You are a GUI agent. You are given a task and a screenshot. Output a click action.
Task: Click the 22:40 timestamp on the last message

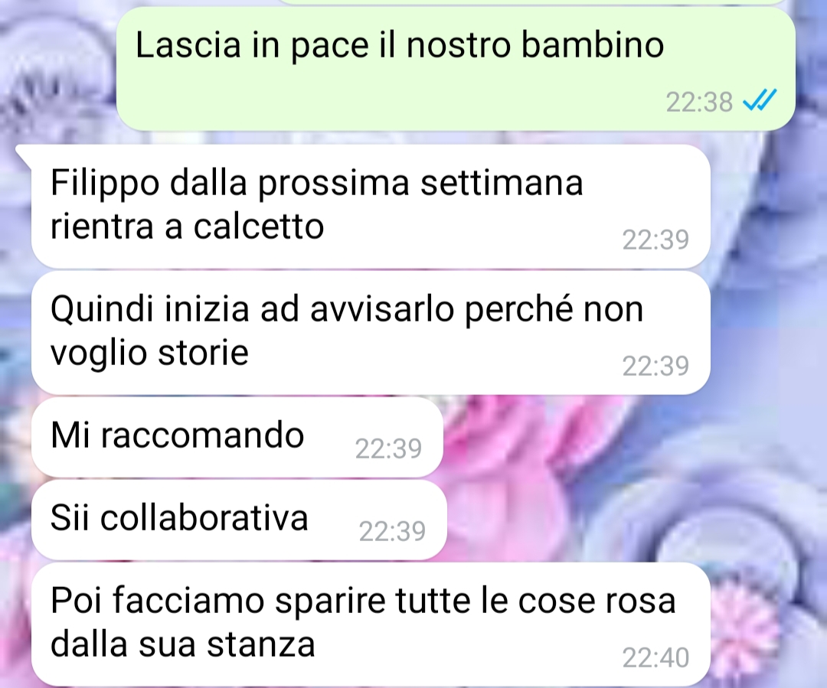pyautogui.click(x=655, y=658)
